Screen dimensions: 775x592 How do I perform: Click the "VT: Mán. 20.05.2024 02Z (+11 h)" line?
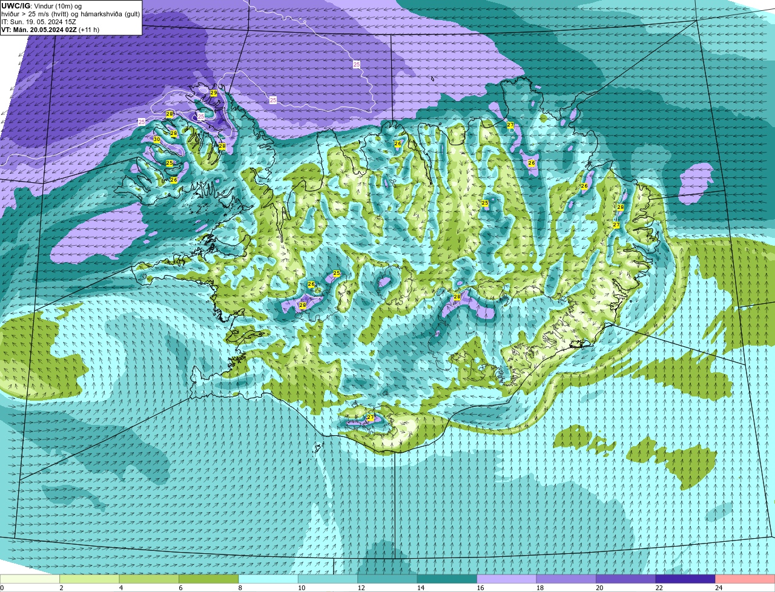click(50, 30)
